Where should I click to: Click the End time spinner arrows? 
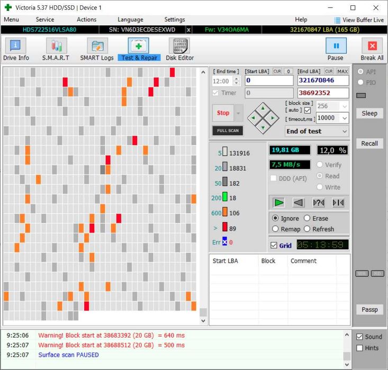tap(237, 81)
